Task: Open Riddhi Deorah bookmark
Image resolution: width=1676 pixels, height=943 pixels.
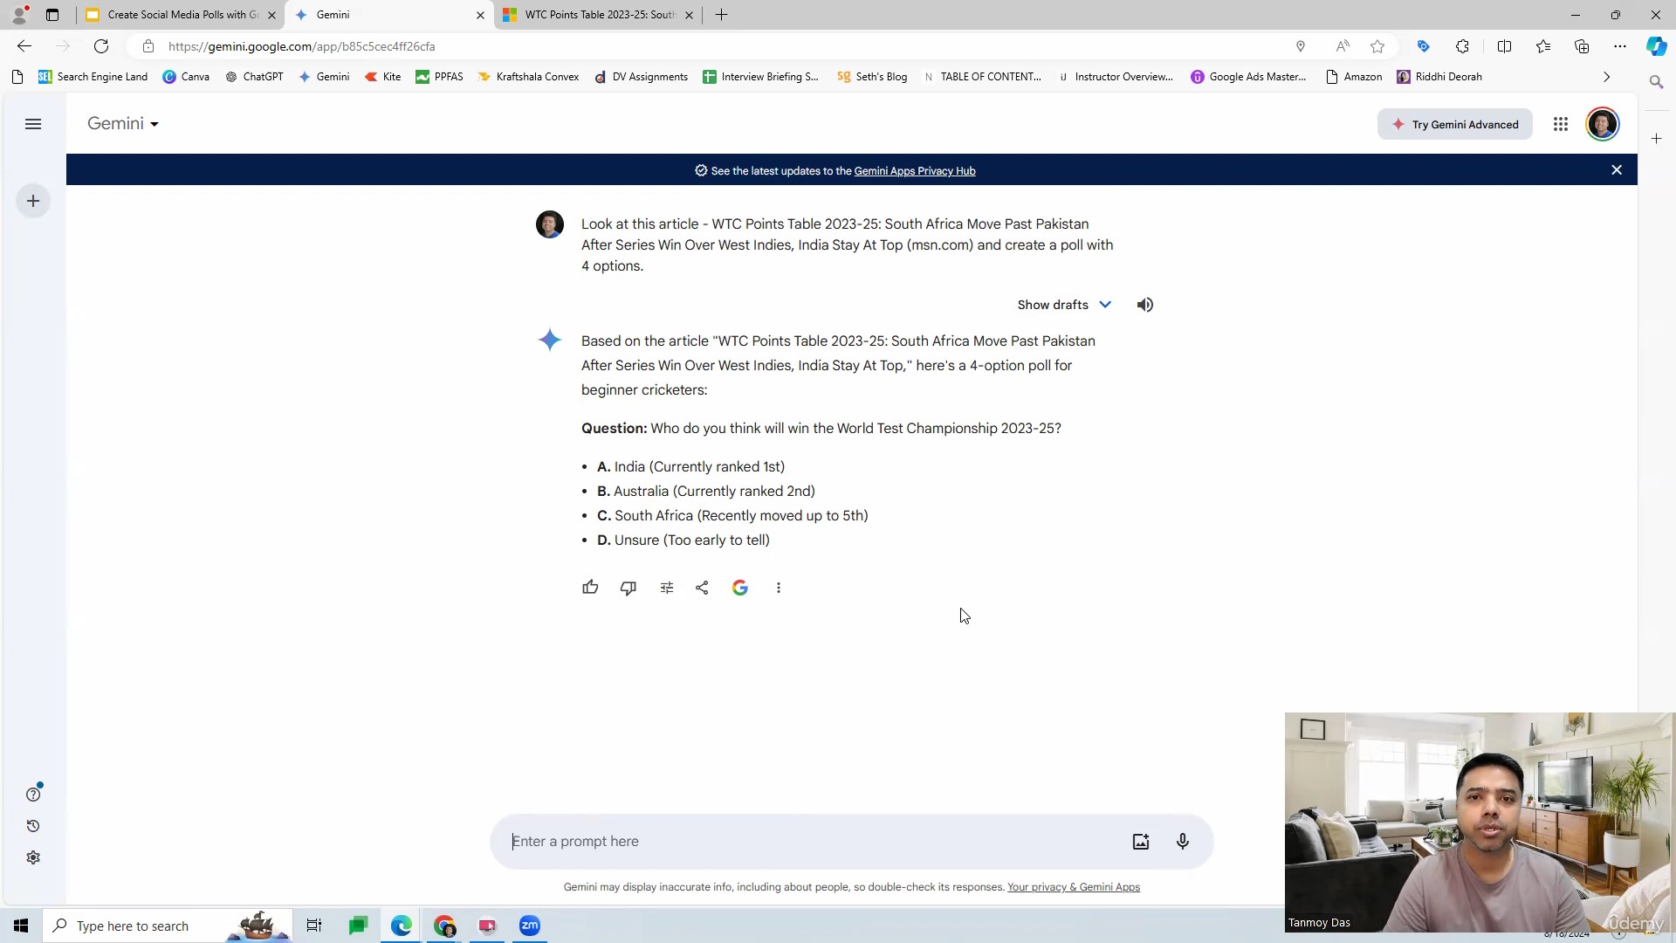Action: [x=1439, y=77]
